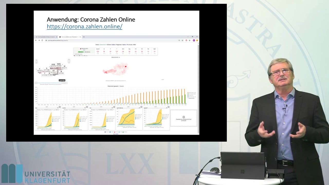The width and height of the screenshot is (329, 185).
Task: Click the Leaflet attribution link
Action: tap(162, 80)
